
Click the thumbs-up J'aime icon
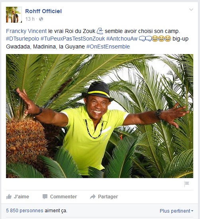coord(9,197)
